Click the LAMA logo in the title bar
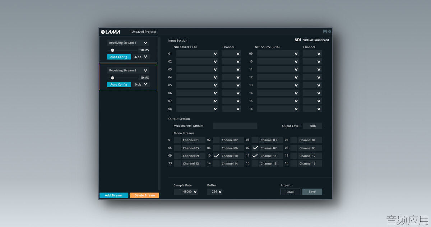The height and width of the screenshot is (227, 431). click(110, 32)
